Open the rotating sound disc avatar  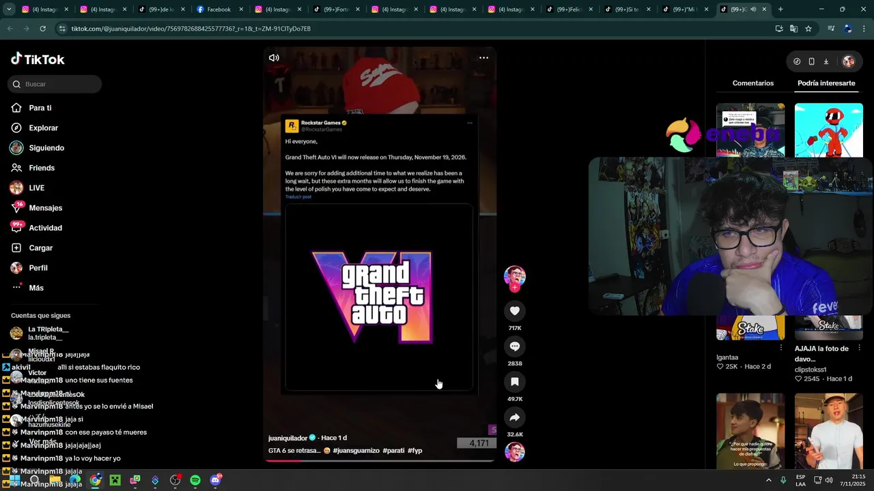[x=515, y=451]
